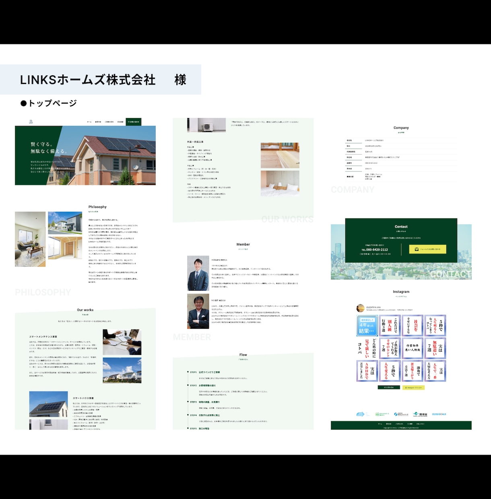
Task: Open the third header nav item, ご依頼の流れ
Action: point(109,122)
